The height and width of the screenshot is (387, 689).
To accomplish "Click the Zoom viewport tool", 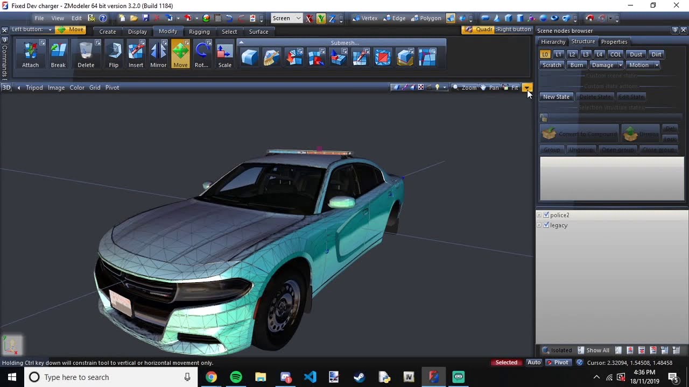I will (465, 88).
